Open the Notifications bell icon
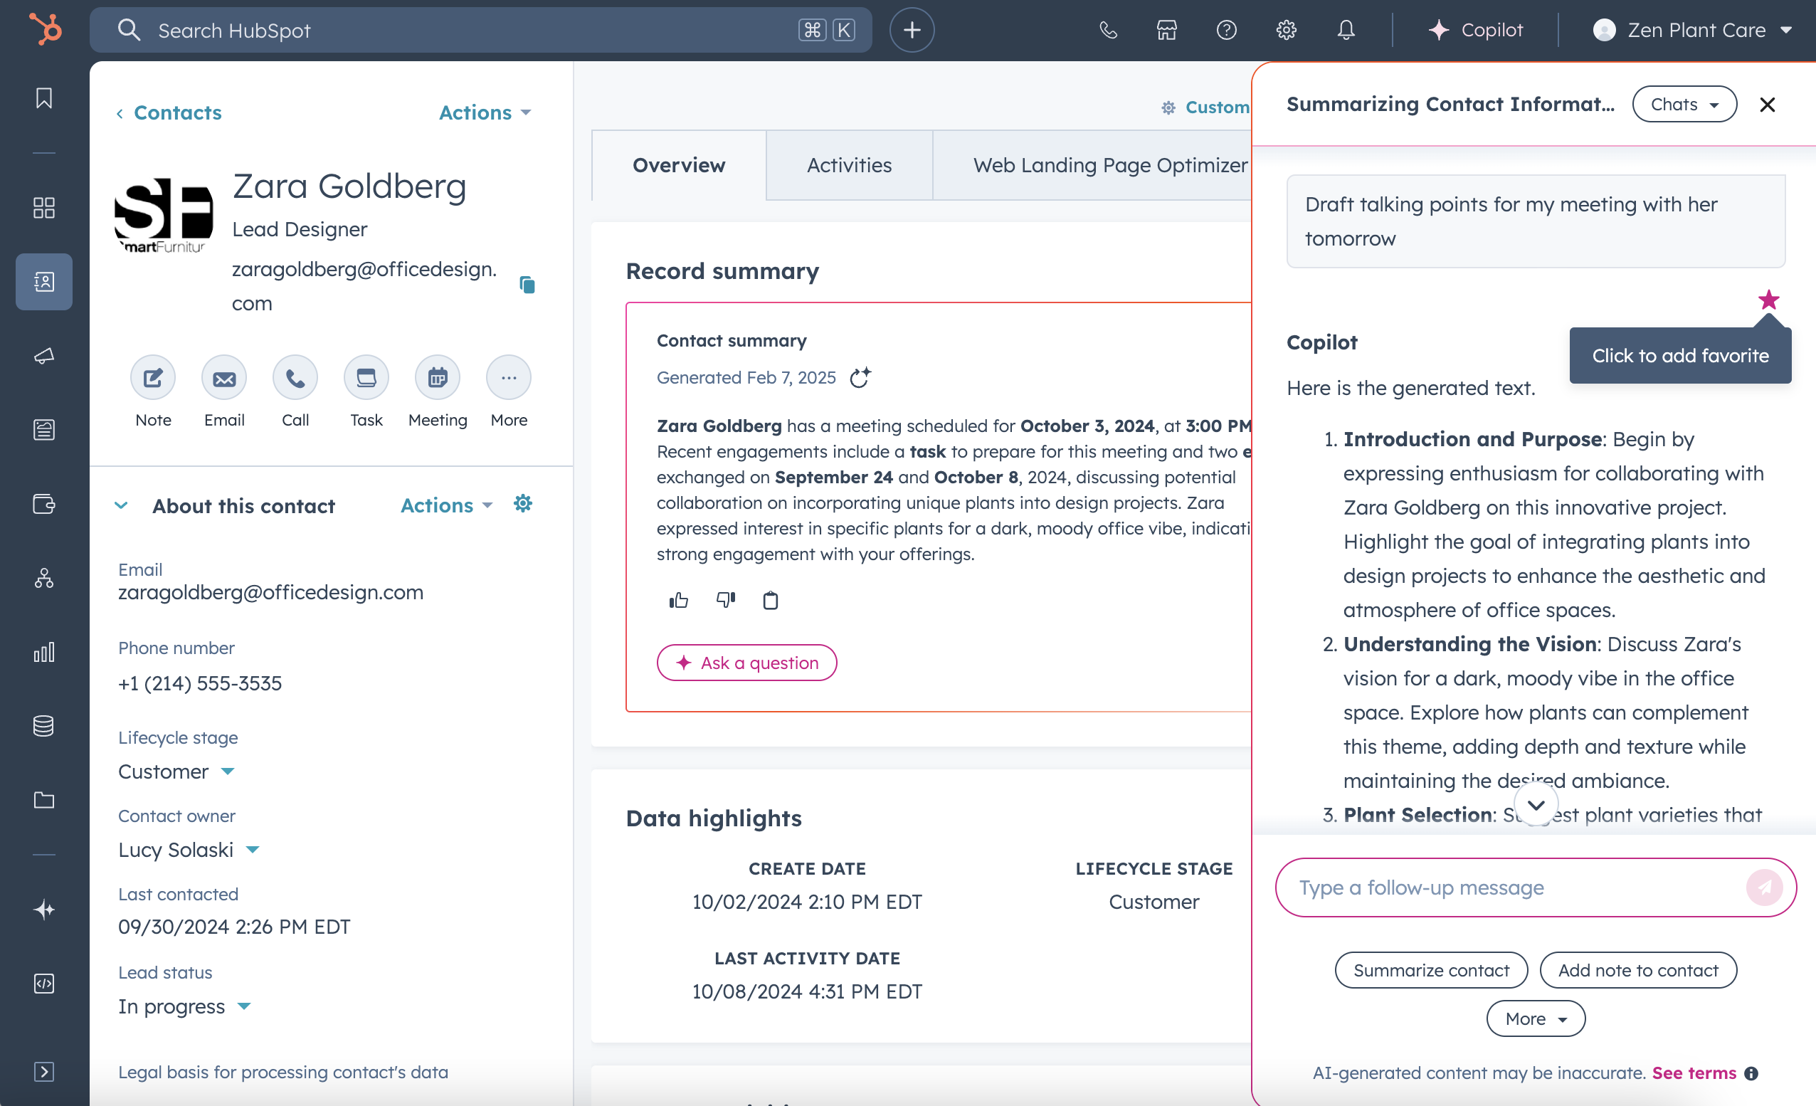 [1346, 29]
